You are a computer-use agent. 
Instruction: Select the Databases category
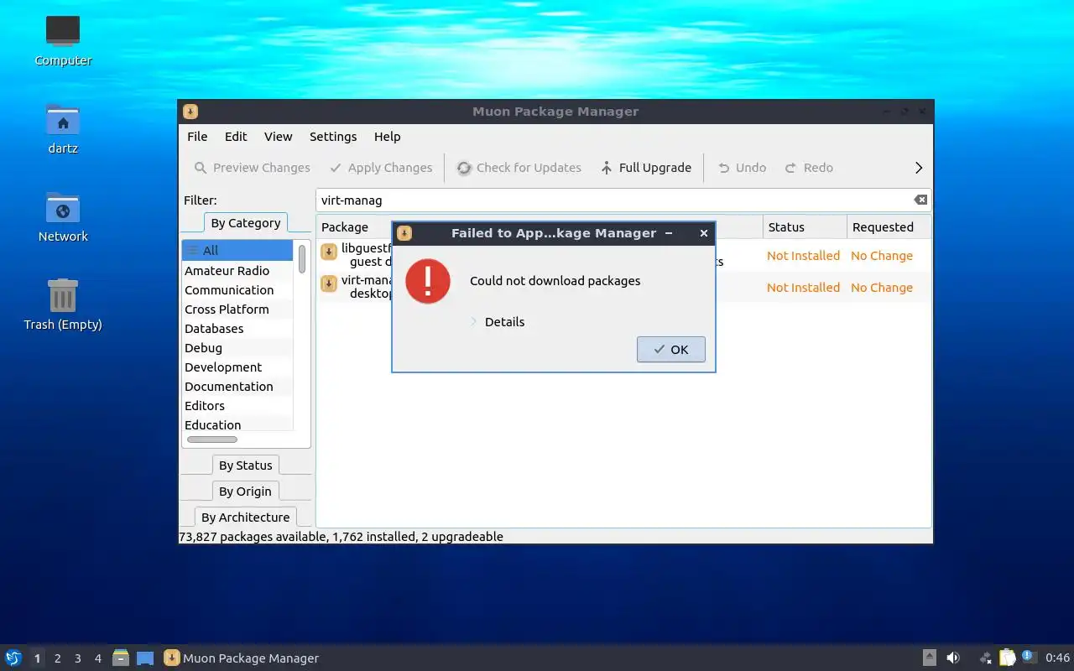[x=237, y=329]
